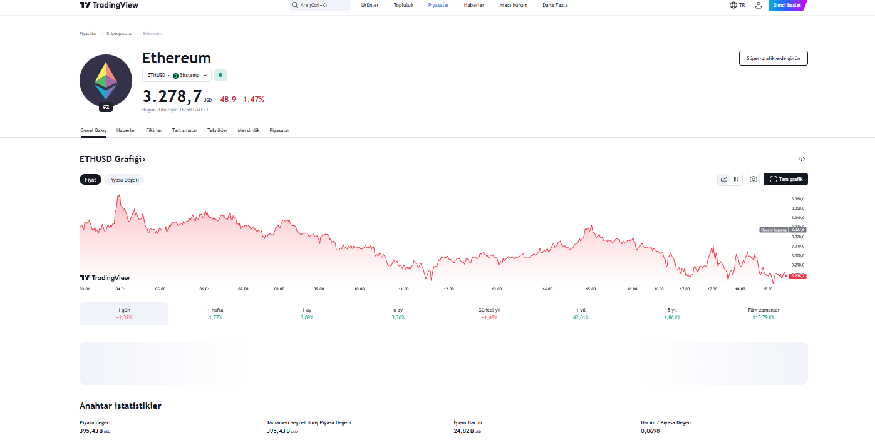Select the Güncel yıl time range
The width and height of the screenshot is (875, 440).
tap(489, 314)
